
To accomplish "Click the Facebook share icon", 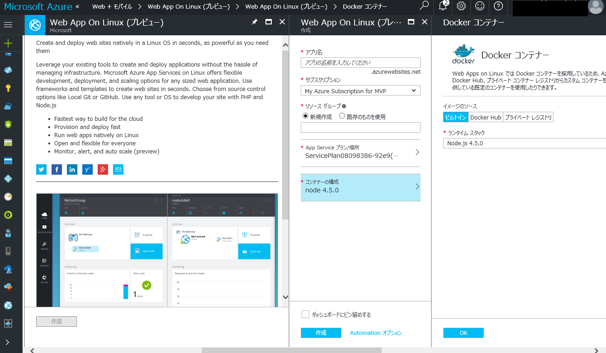I will 57,169.
